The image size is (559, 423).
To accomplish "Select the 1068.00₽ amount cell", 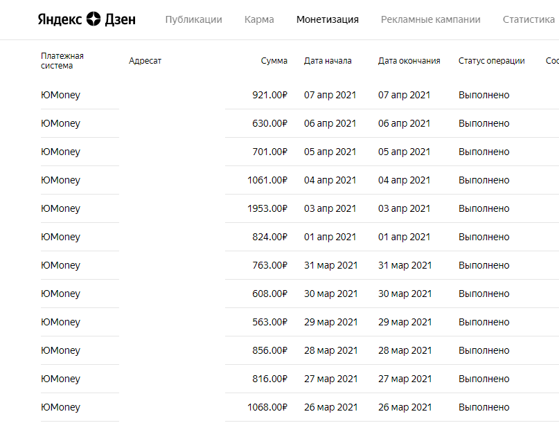I will 267,407.
